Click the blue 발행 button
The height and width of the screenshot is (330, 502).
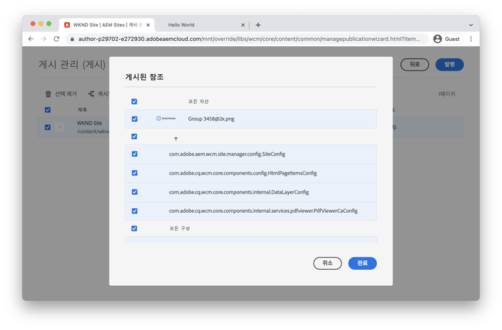click(x=450, y=64)
